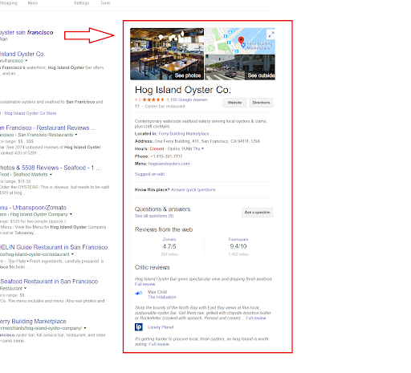Switch to the Shopping tab
This screenshot has width=411, height=373.
9,3
